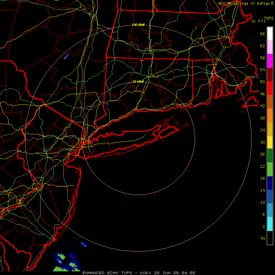Click the '34' legend value label
This screenshot has height=275, width=275.
tap(262, 130)
